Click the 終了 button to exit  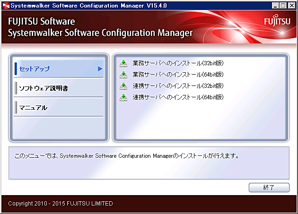tap(269, 188)
